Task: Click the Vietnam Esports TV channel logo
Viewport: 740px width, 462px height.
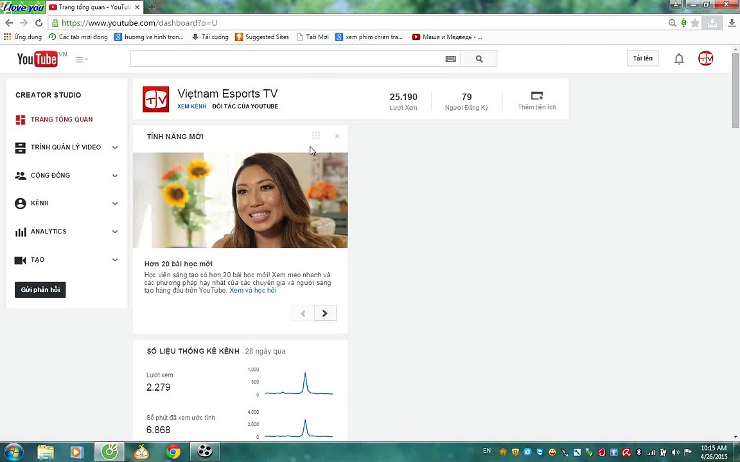Action: point(155,99)
